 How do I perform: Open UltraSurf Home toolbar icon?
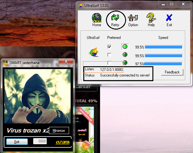point(97,18)
